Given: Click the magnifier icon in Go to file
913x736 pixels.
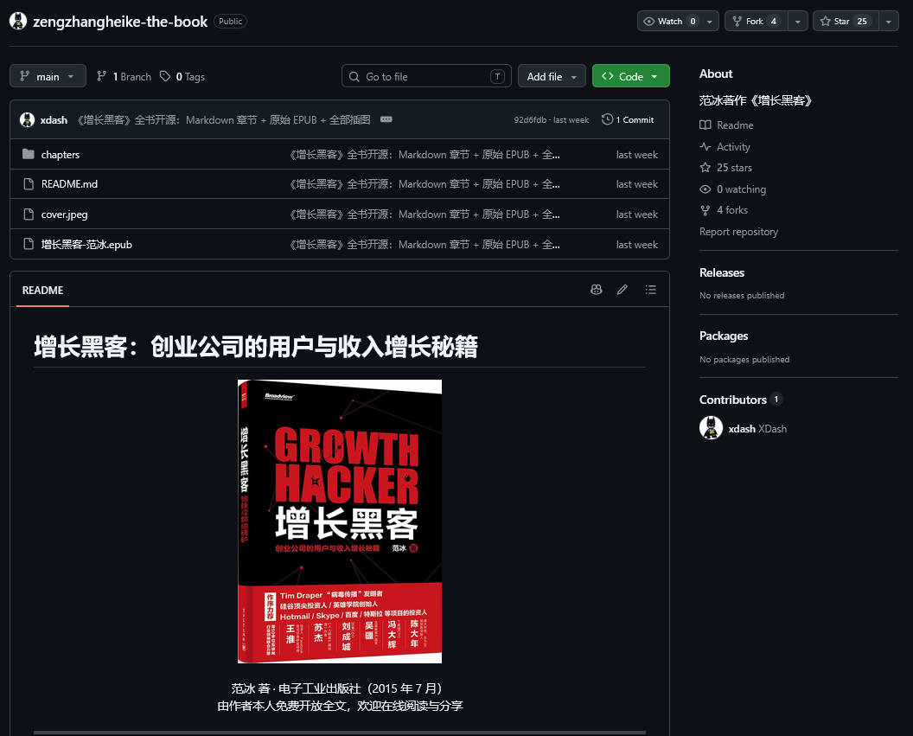Looking at the screenshot, I should [354, 76].
